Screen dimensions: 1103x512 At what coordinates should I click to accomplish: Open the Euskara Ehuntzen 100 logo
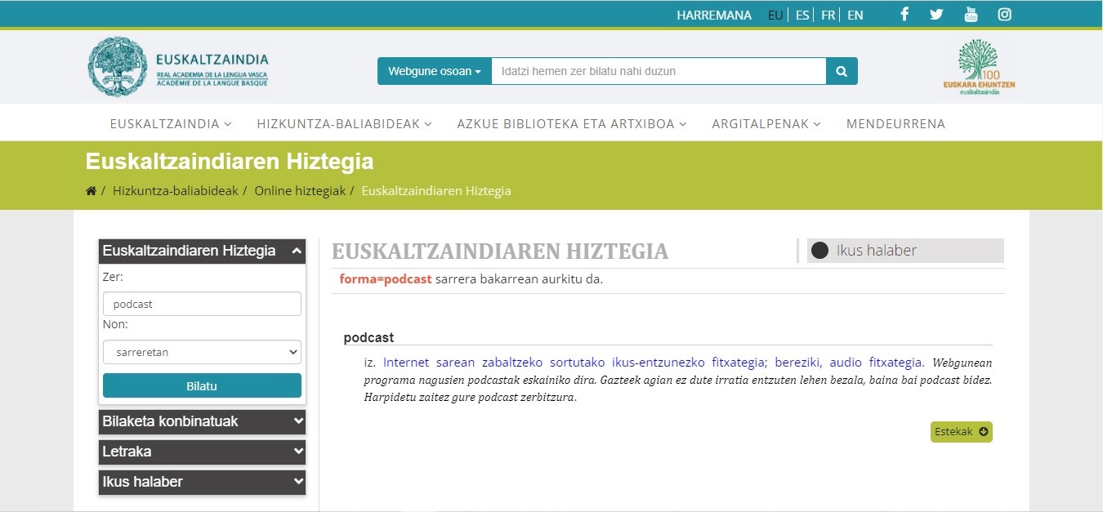(x=979, y=68)
